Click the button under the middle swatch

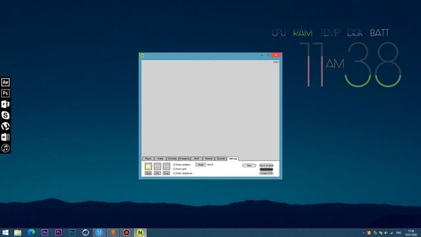click(x=157, y=173)
